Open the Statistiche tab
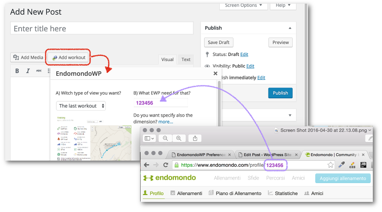382x212 pixels. click(283, 193)
